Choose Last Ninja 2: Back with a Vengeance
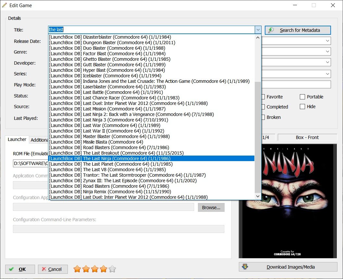This screenshot has width=343, height=279. [151, 114]
